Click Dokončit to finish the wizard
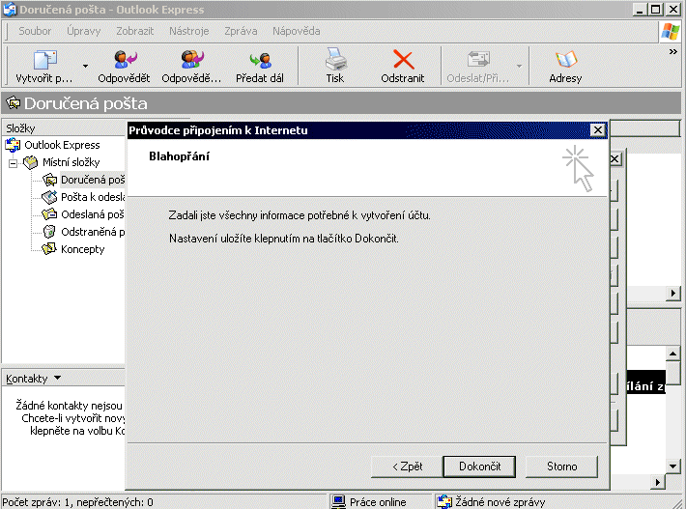Viewport: 686px width, 509px height. point(479,467)
